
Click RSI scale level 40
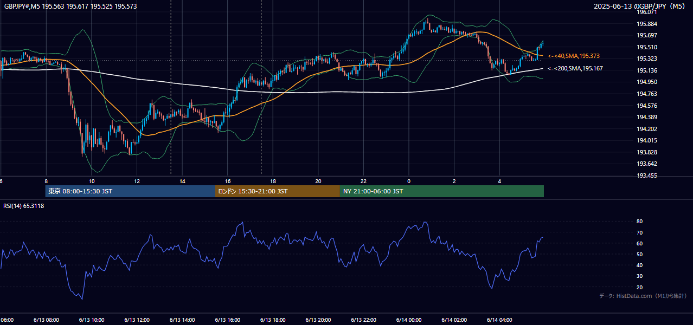[x=640, y=265]
